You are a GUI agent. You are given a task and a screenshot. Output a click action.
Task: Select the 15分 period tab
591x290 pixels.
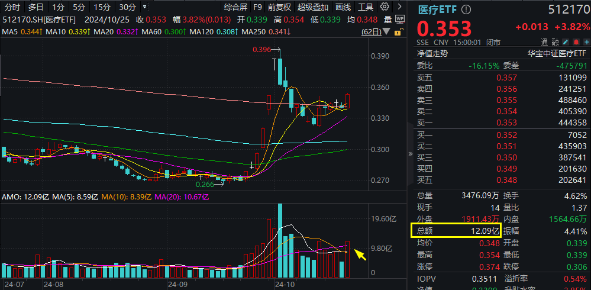[x=102, y=7]
